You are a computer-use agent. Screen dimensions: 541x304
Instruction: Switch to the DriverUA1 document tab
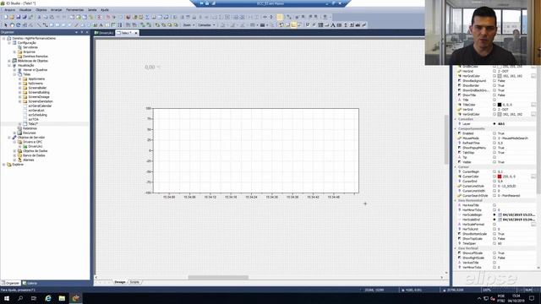click(x=104, y=33)
